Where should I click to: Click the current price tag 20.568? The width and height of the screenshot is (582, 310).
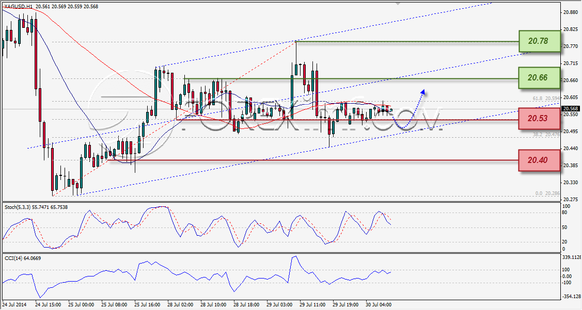[571, 109]
